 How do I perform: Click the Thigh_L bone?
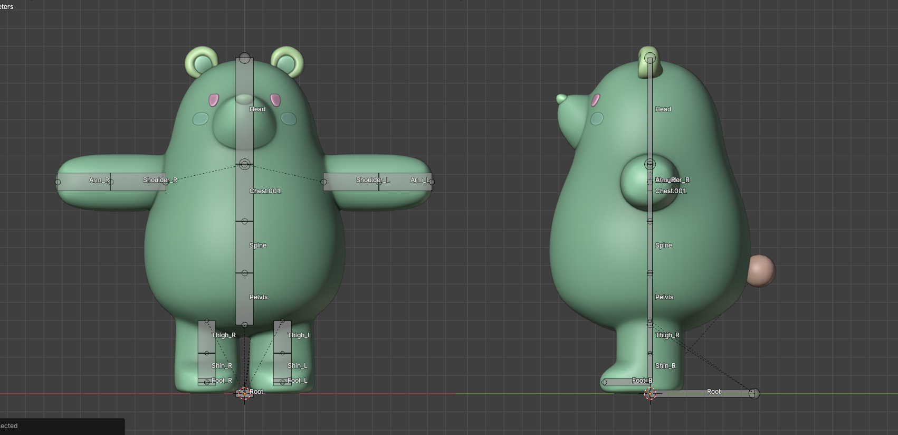(282, 337)
